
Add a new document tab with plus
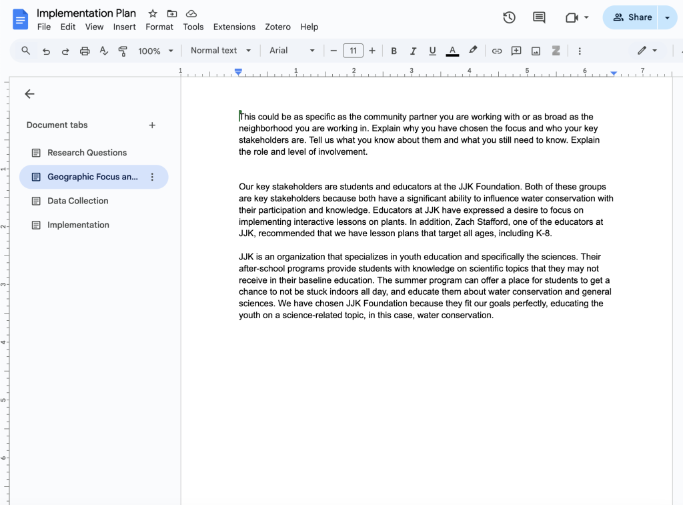click(152, 125)
